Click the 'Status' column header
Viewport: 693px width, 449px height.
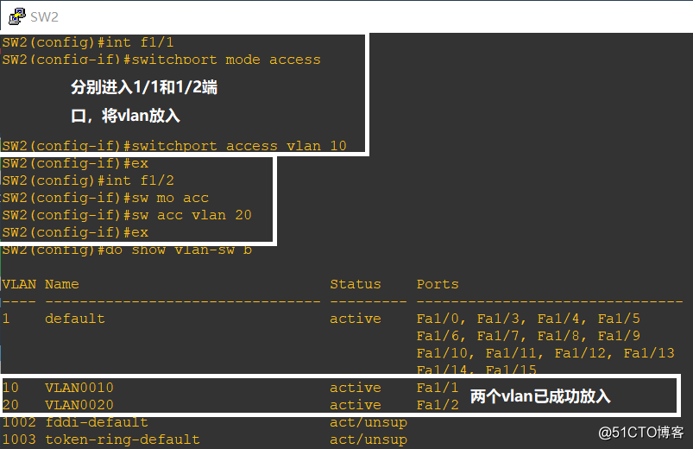tap(356, 284)
